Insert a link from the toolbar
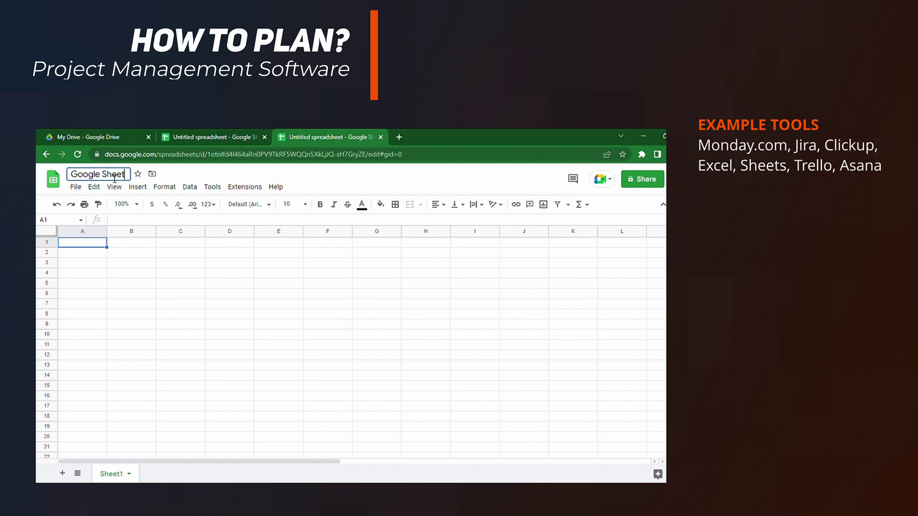The width and height of the screenshot is (918, 516). 516,204
